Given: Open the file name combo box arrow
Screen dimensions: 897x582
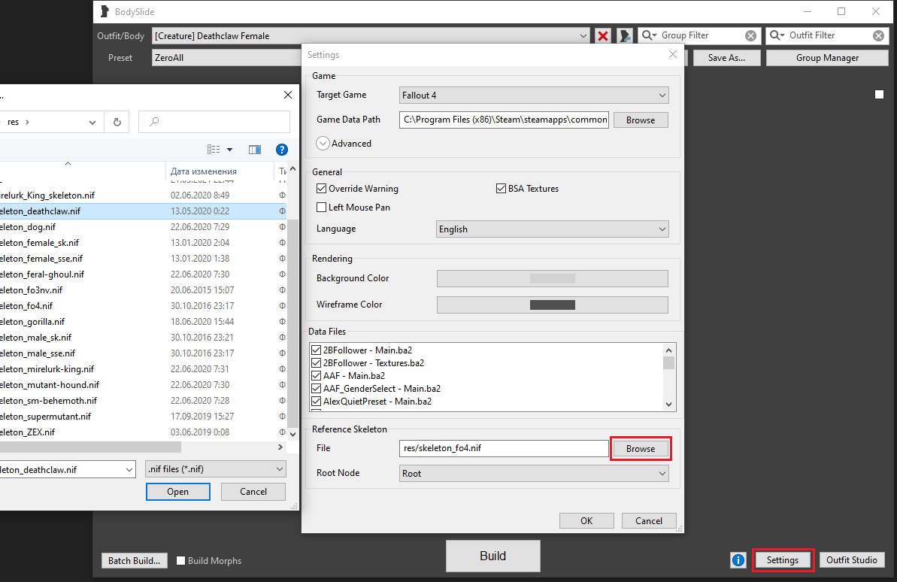Looking at the screenshot, I should [x=129, y=470].
